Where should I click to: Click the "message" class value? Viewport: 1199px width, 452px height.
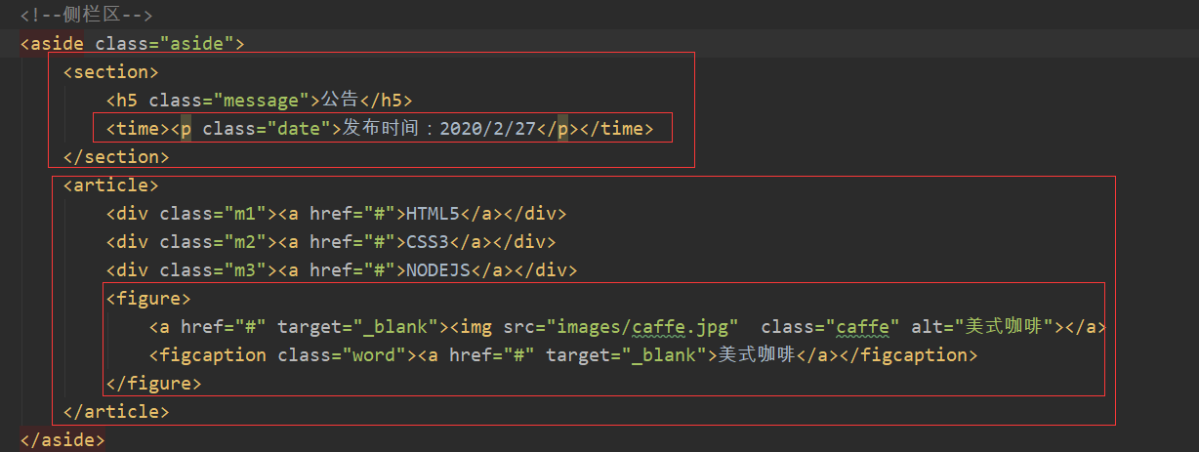pos(262,101)
